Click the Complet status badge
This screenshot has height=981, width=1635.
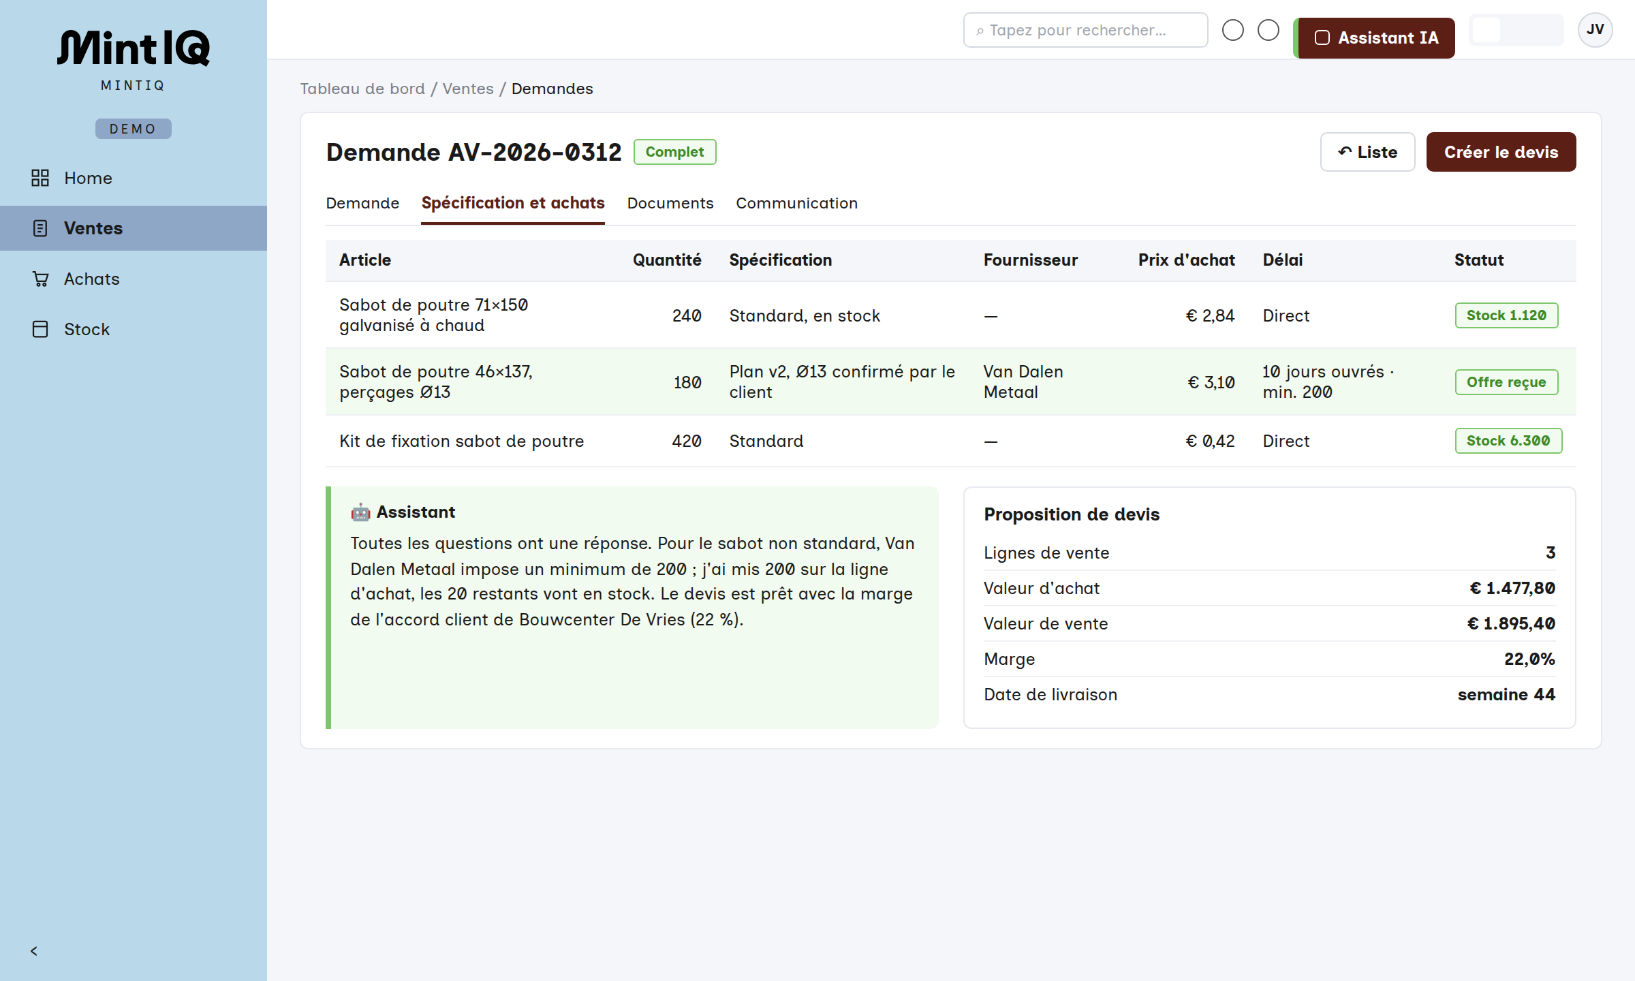[x=674, y=152]
